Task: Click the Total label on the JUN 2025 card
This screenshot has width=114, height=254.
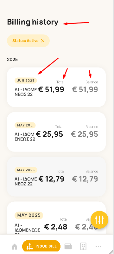Action: [60, 82]
